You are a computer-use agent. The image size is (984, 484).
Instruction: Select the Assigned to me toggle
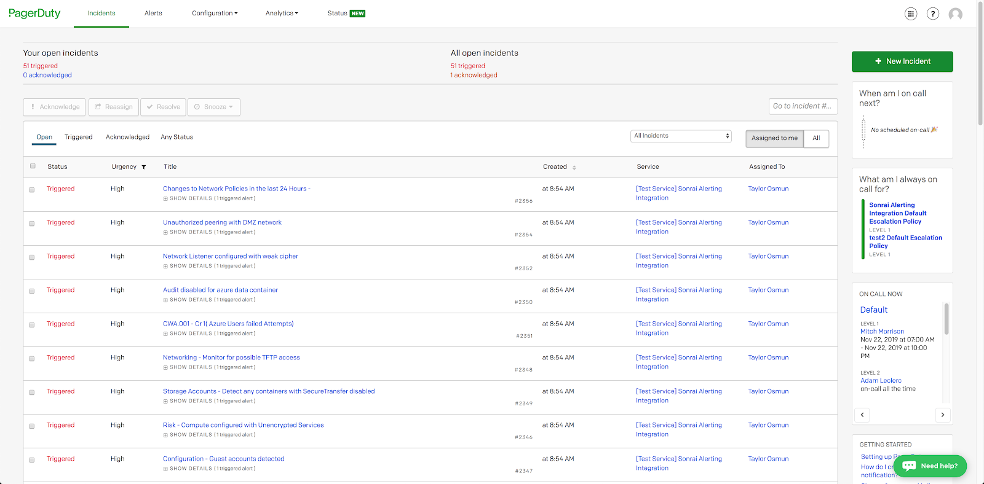[774, 138]
